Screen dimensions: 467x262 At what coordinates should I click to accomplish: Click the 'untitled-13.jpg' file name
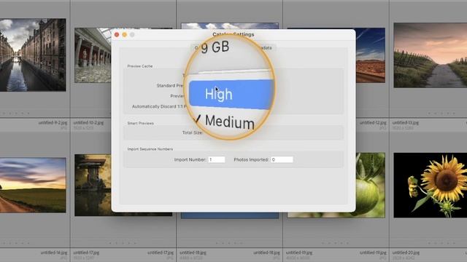click(x=406, y=122)
